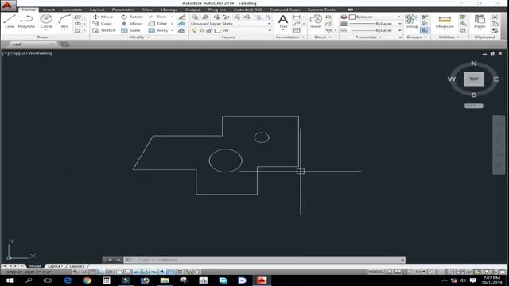Toggle group selection on/off highlighted icon
Image resolution: width=509 pixels, height=286 pixels.
(x=425, y=30)
